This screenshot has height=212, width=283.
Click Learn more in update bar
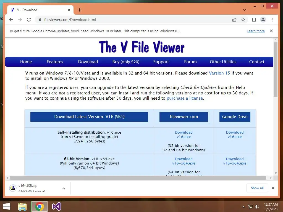(x=256, y=31)
